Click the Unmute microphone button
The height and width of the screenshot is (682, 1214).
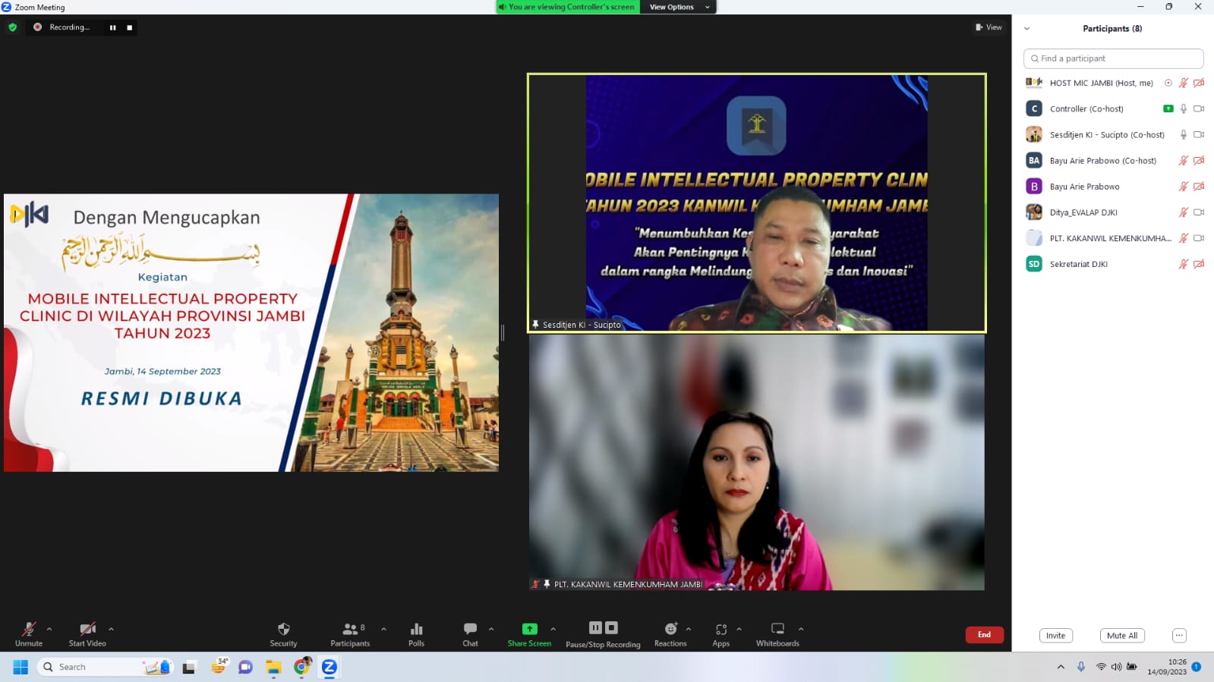(29, 634)
